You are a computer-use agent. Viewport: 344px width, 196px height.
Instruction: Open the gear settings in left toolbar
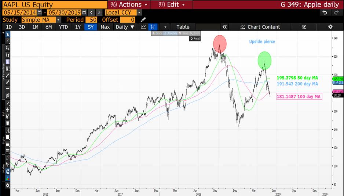click(7, 185)
